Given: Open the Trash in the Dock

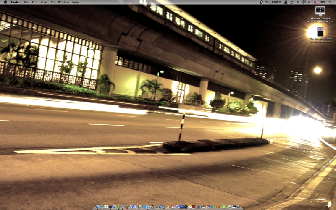Looking at the screenshot, I should click(x=238, y=207).
